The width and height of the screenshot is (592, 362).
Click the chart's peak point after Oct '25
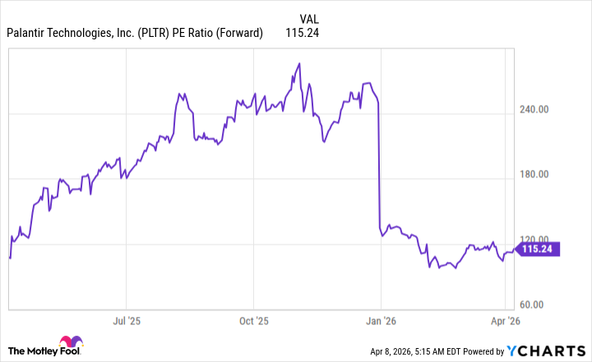click(299, 63)
